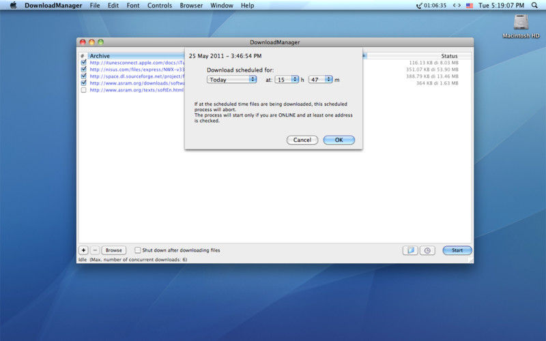The image size is (546, 341).
Task: Open the Today schedule day dropdown
Action: coord(231,80)
